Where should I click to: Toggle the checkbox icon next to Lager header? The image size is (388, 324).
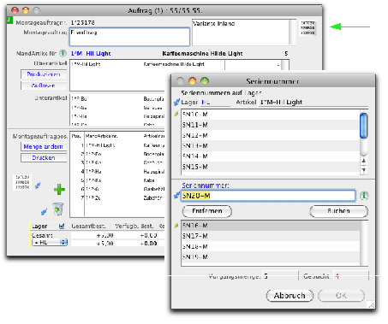point(62,226)
